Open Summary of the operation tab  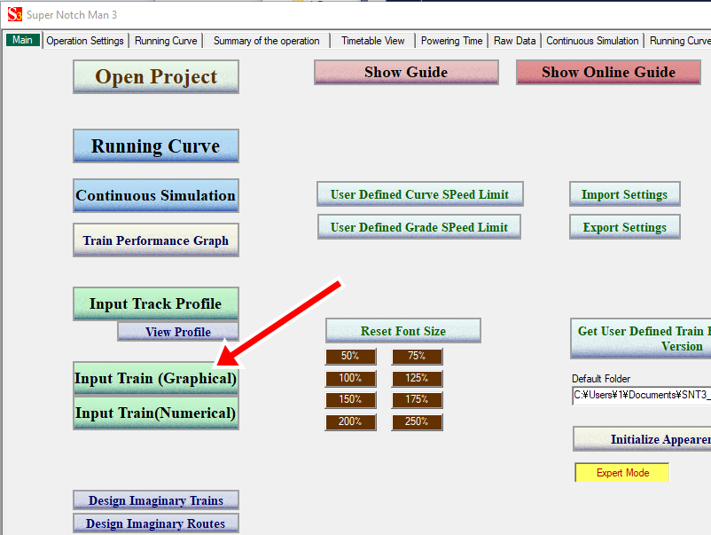(267, 41)
